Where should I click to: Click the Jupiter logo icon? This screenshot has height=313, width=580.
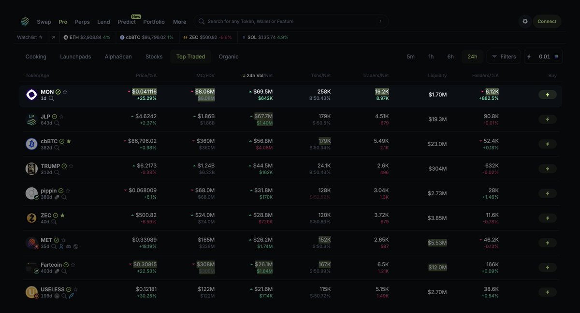25,22
